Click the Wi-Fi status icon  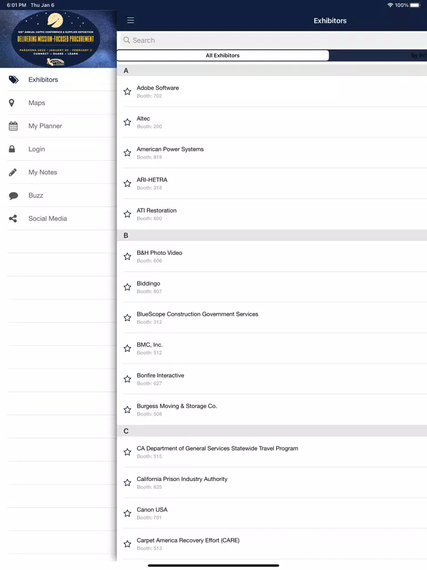pos(391,5)
